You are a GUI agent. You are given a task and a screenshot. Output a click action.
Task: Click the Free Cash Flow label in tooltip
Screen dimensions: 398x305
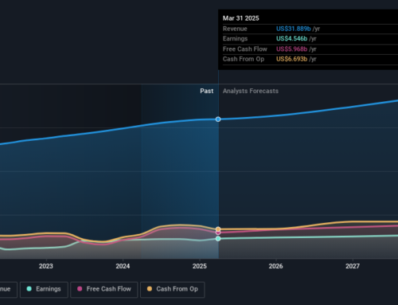tap(245, 49)
